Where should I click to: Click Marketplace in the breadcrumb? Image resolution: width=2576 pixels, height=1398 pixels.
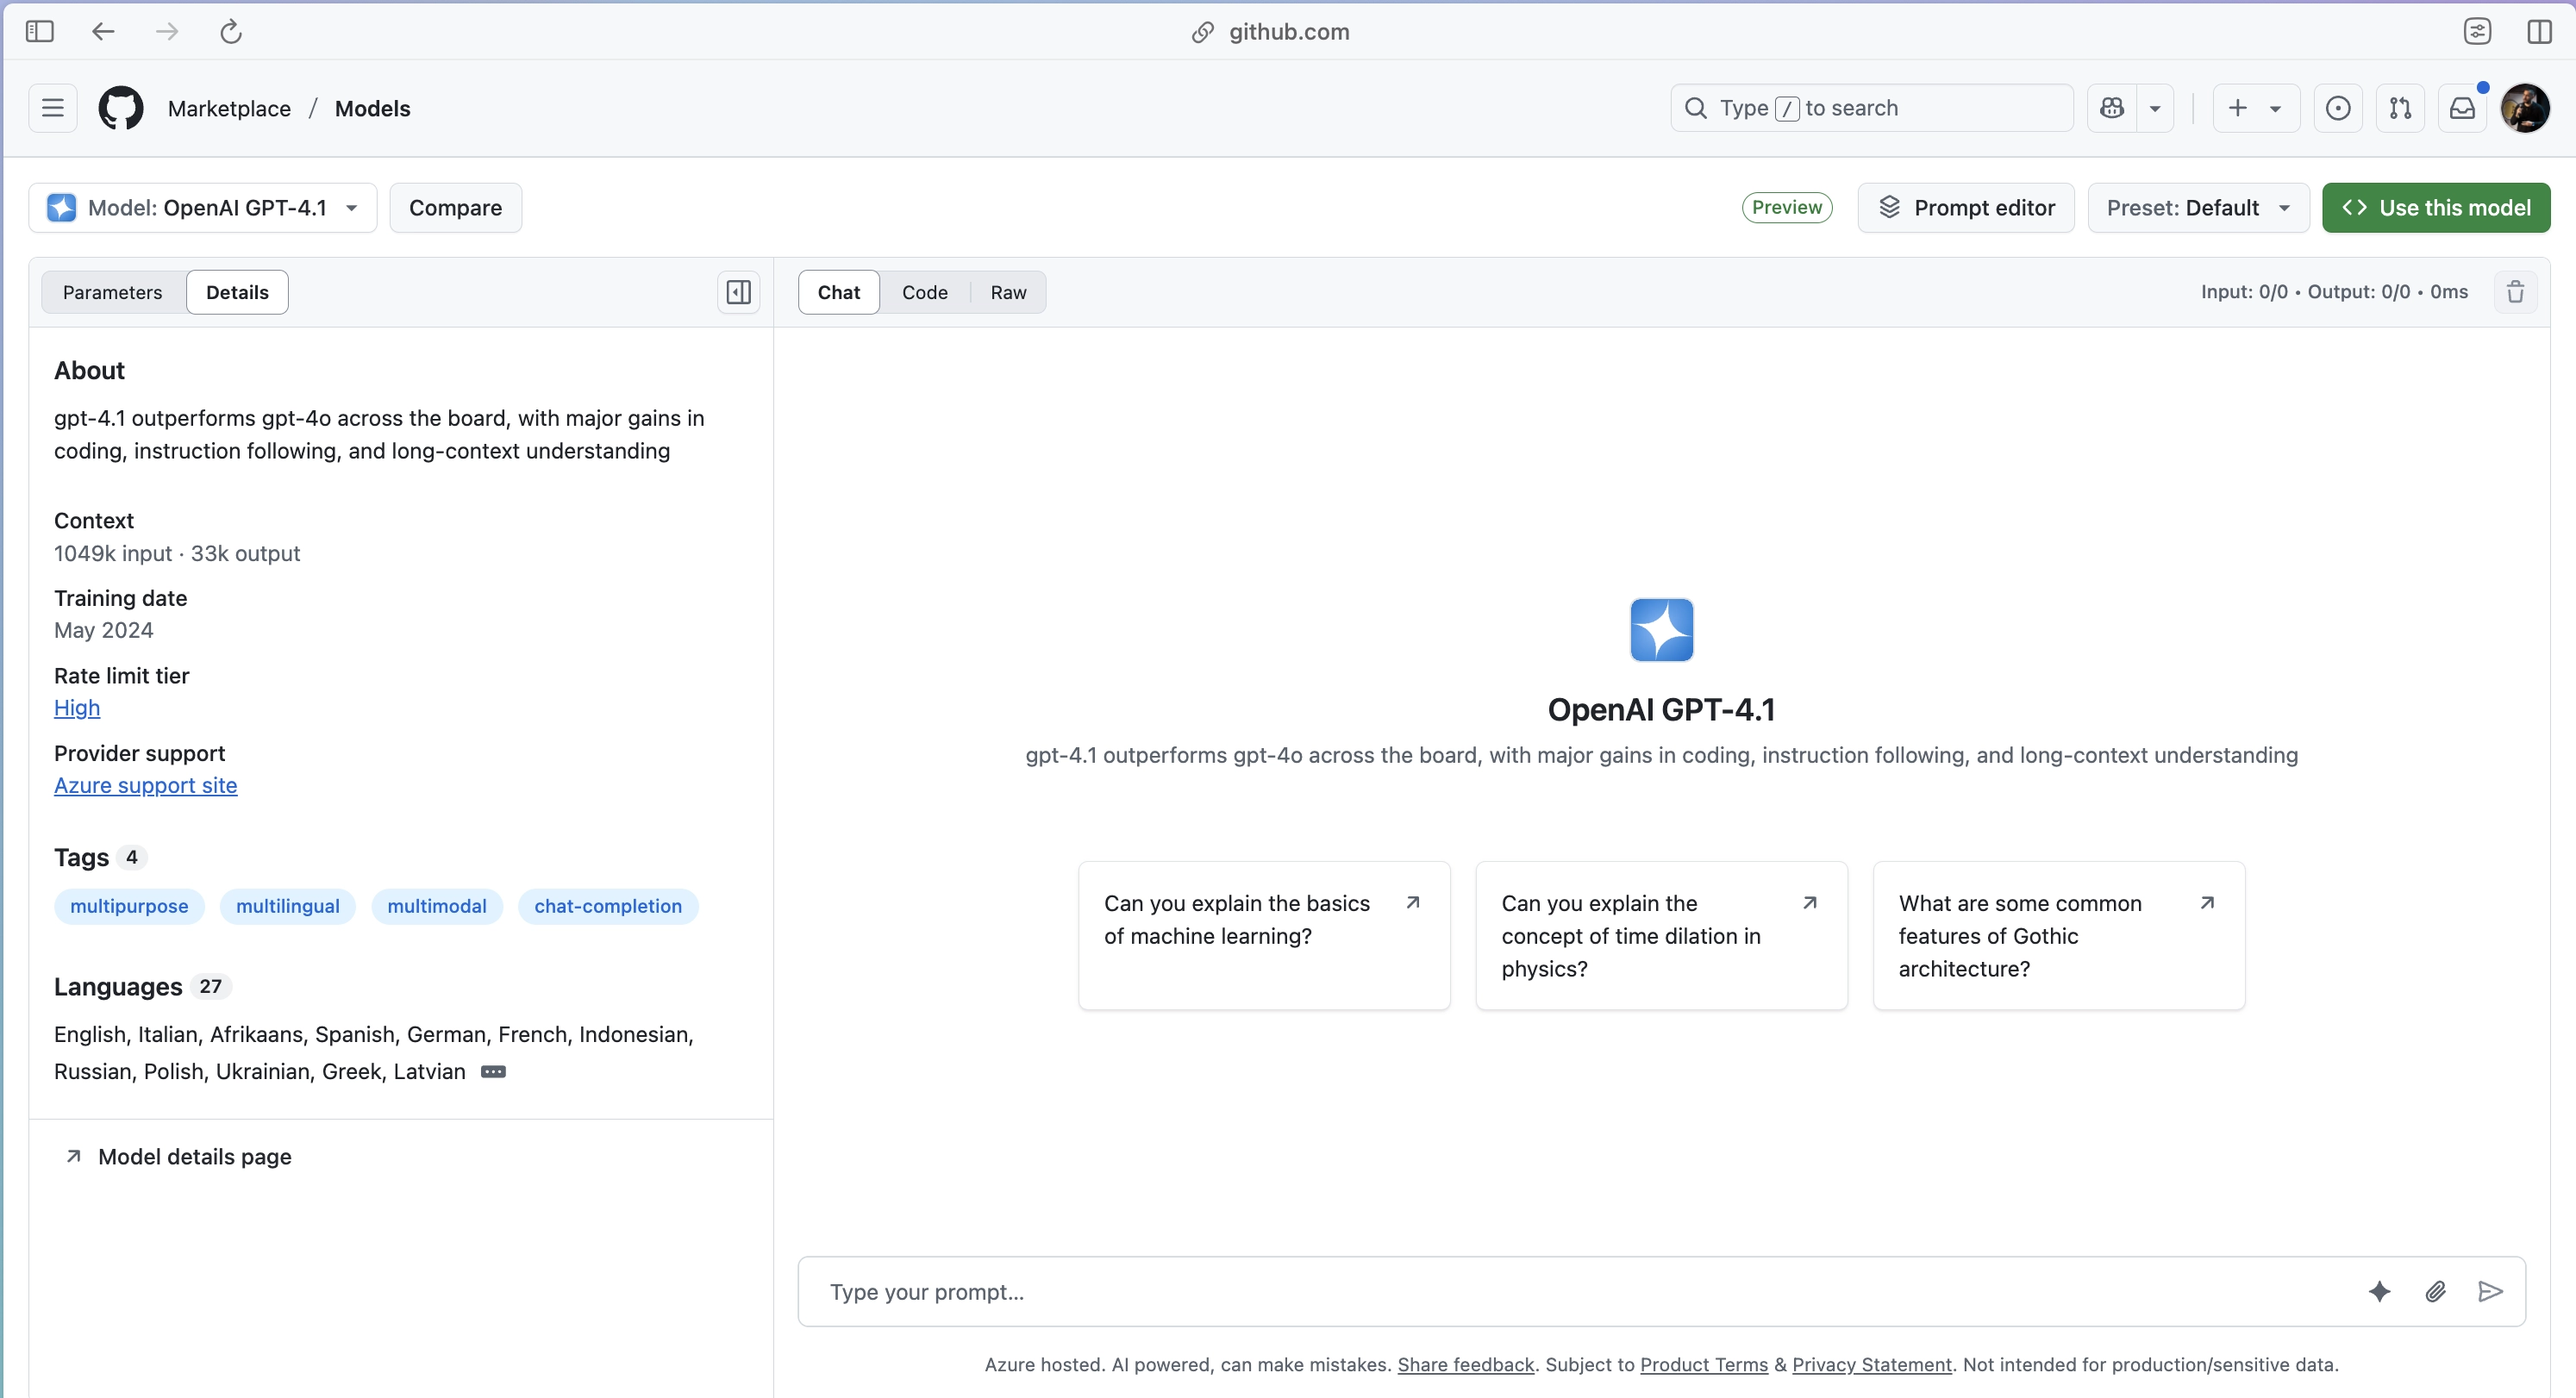pyautogui.click(x=229, y=108)
